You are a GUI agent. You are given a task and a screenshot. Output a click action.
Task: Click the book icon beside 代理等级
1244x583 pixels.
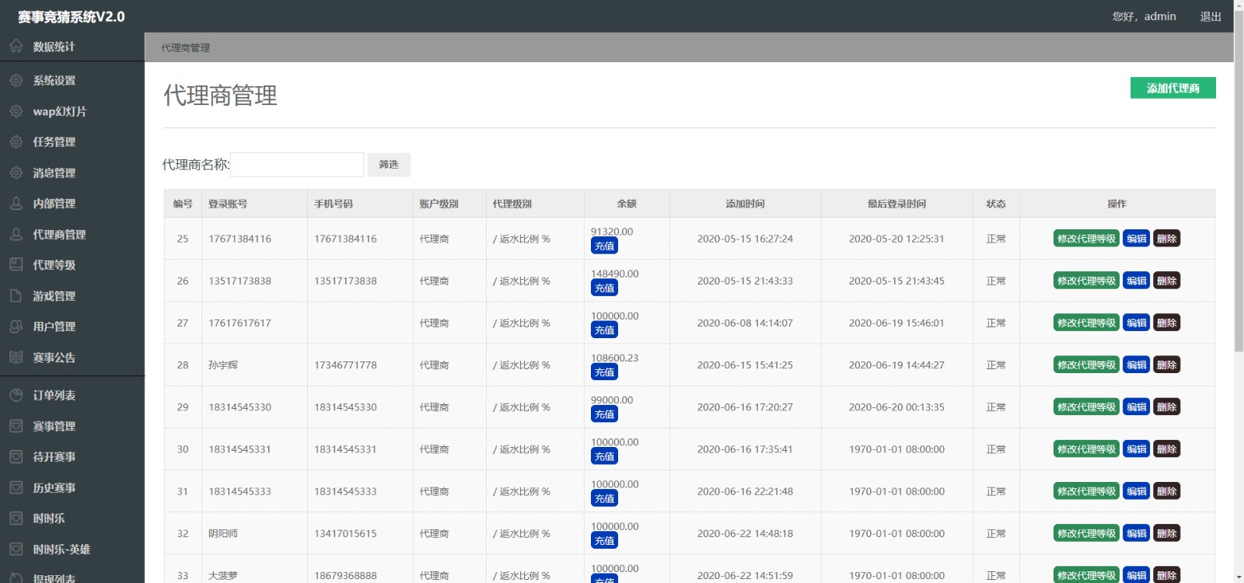point(16,264)
